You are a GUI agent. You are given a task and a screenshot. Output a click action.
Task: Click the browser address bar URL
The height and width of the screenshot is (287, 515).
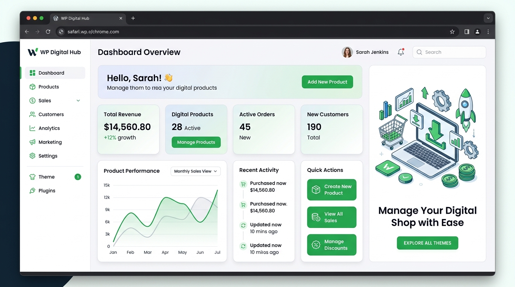(93, 32)
